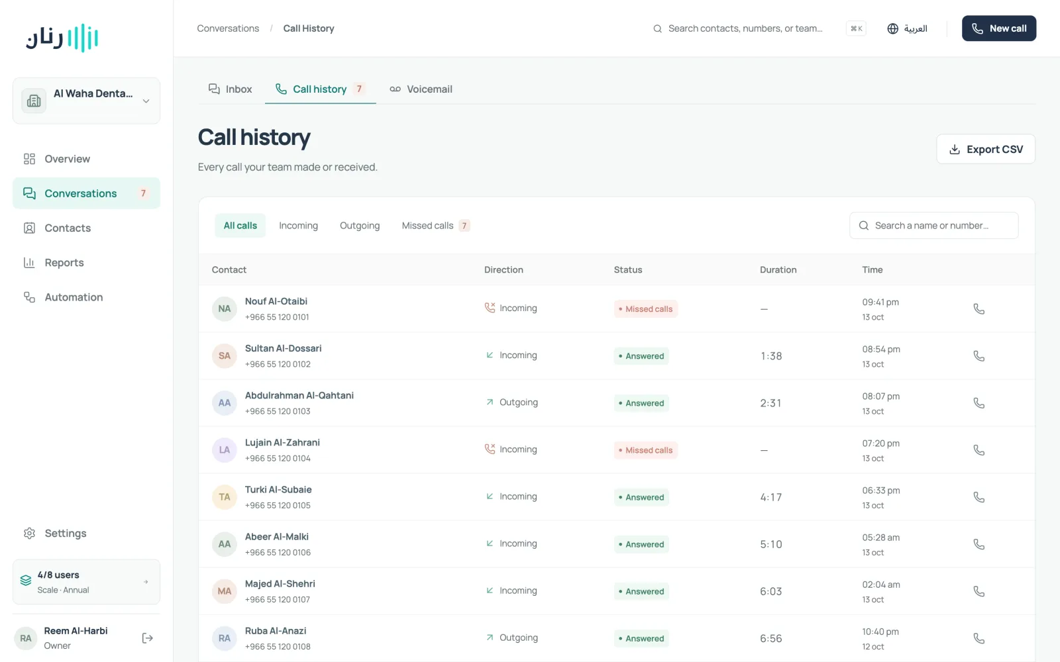The image size is (1060, 662).
Task: Call back Nouf Al-Otaibi using phone icon
Action: click(x=979, y=308)
